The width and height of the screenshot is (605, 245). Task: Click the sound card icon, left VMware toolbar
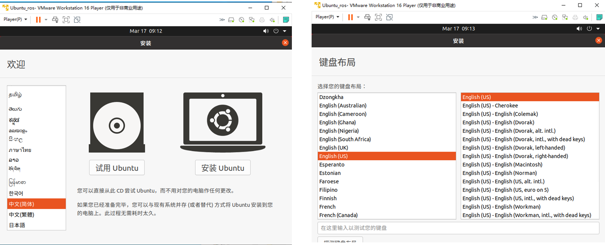(x=272, y=20)
